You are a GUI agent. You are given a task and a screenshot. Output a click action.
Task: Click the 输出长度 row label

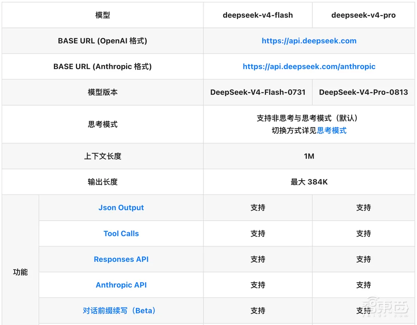(103, 182)
